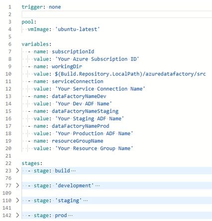Click 'Your Staging ADF Name' value
The image size is (212, 221).
(90, 119)
